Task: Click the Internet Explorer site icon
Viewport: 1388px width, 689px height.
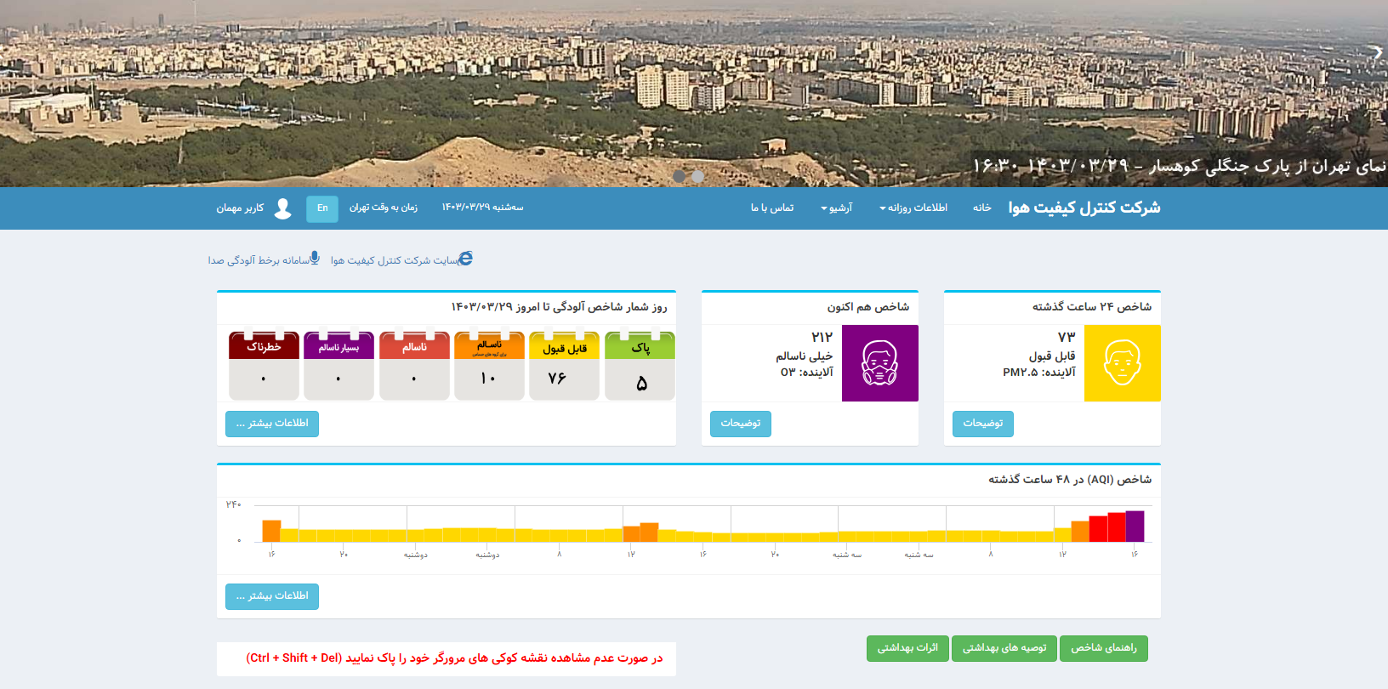Action: (465, 259)
